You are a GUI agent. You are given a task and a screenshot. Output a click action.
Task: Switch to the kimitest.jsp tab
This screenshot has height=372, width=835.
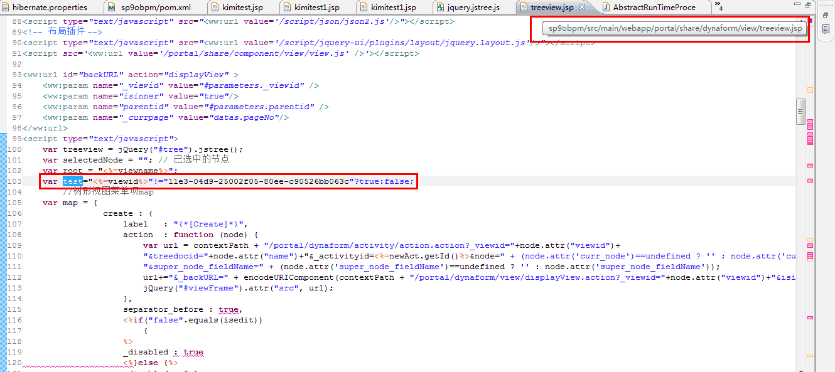click(243, 8)
